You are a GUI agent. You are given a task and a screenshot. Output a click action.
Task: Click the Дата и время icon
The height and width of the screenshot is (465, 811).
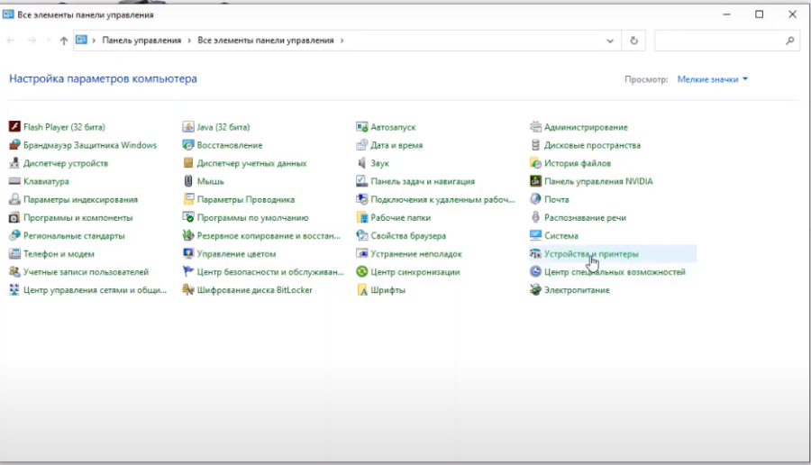(362, 145)
